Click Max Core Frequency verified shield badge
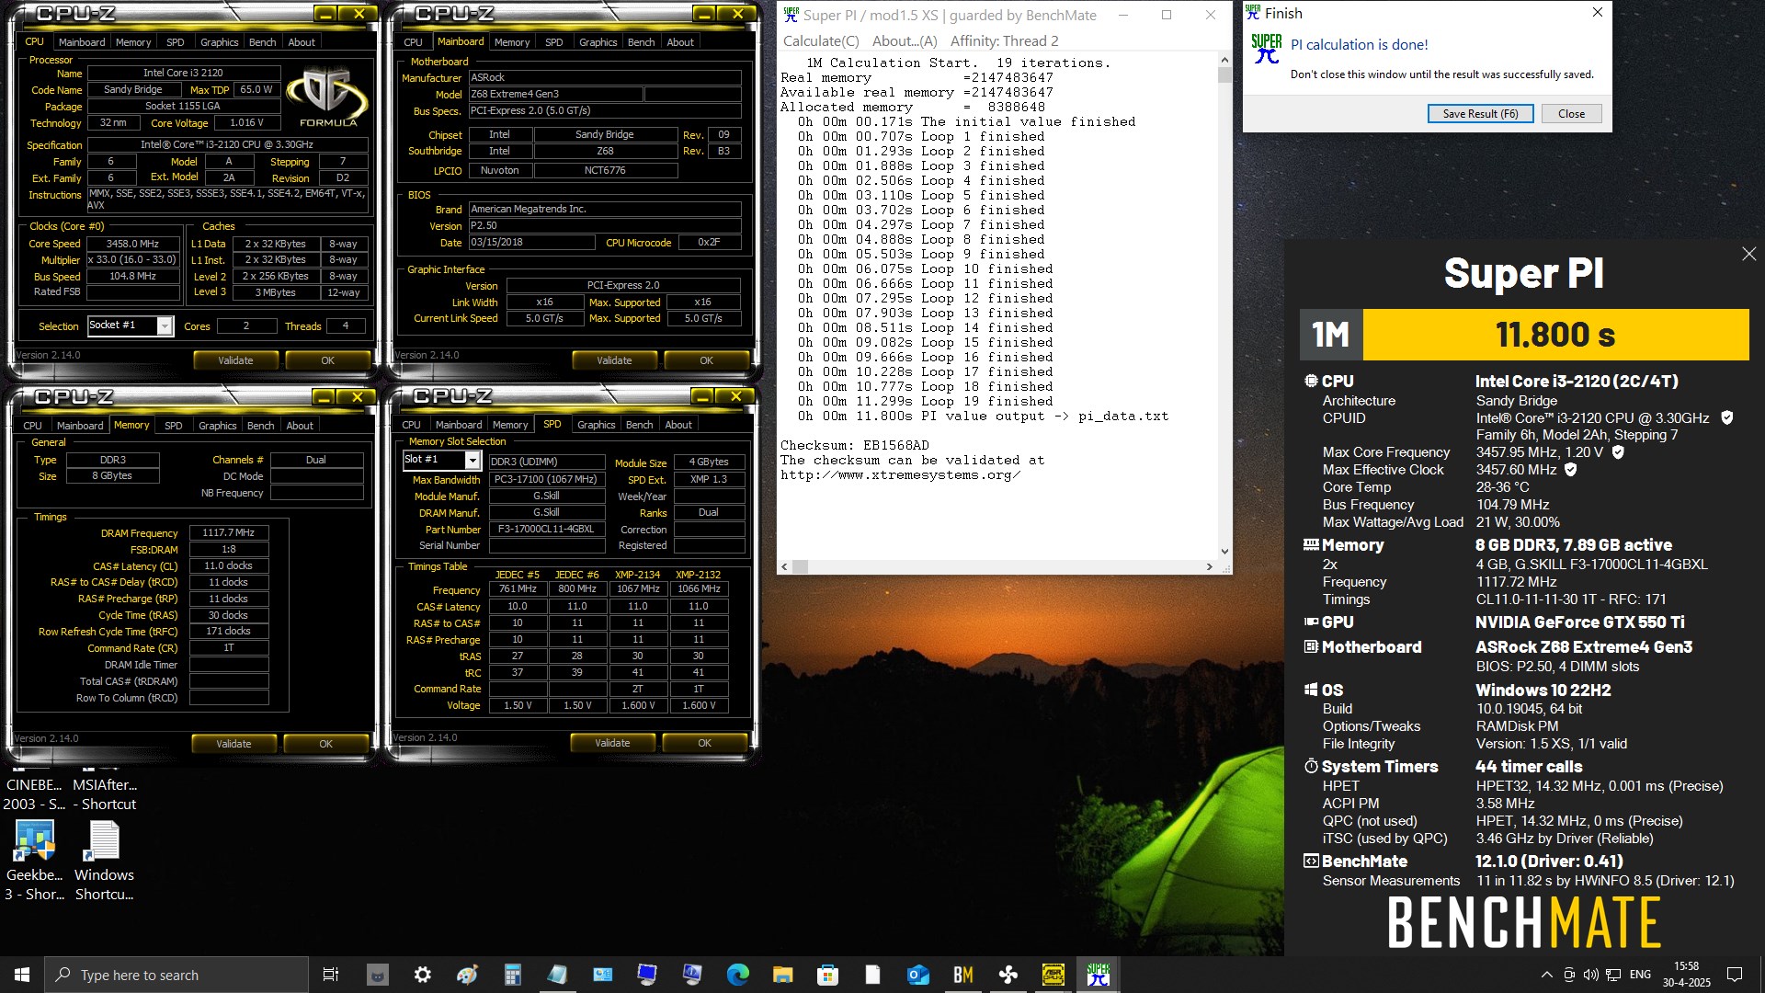The width and height of the screenshot is (1765, 993). (x=1618, y=451)
